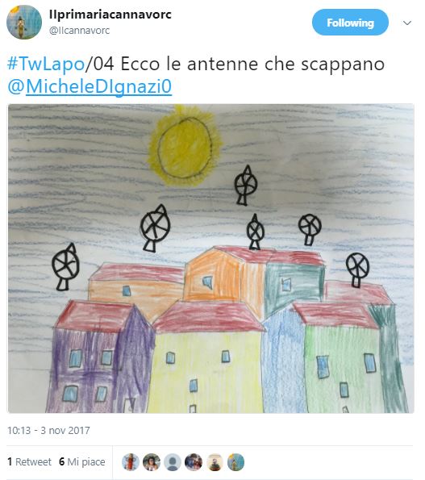The width and height of the screenshot is (425, 480).
Task: Open the IIprimariacannavorc profile avatar
Action: (24, 23)
